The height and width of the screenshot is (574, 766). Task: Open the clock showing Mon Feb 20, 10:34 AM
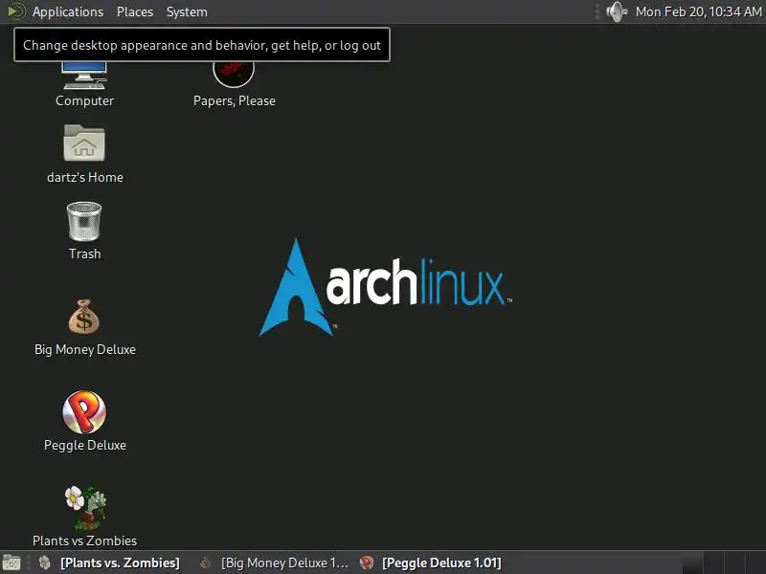[699, 11]
